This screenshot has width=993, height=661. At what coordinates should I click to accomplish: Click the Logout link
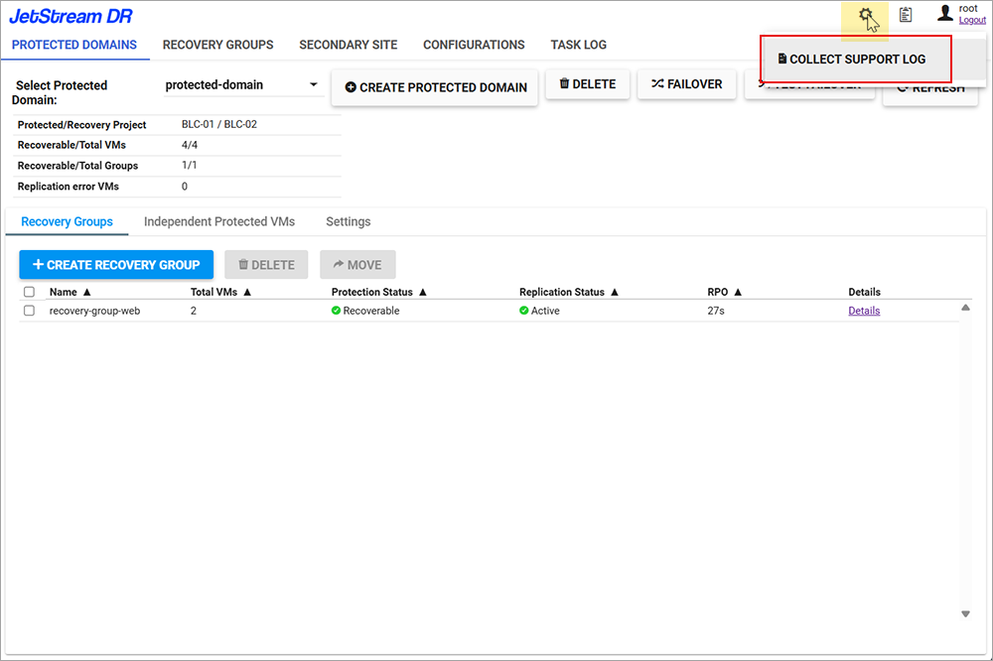[972, 20]
